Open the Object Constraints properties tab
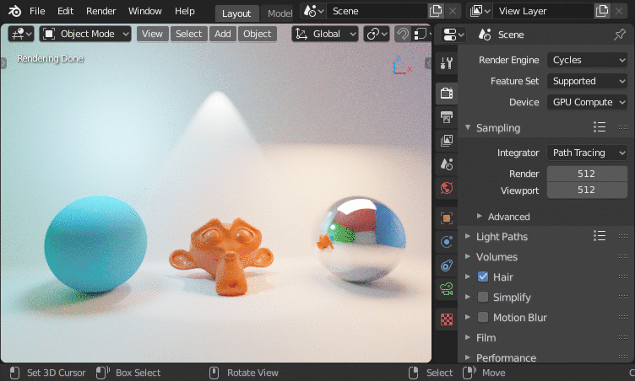The height and width of the screenshot is (381, 635). [x=447, y=266]
